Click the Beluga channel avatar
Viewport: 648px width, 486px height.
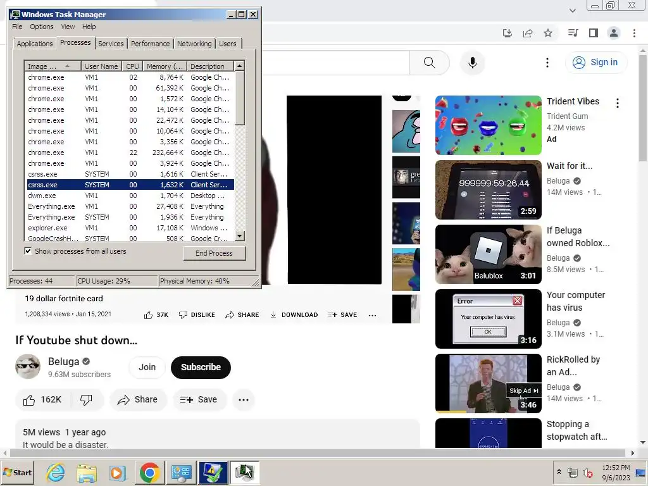[28, 366]
